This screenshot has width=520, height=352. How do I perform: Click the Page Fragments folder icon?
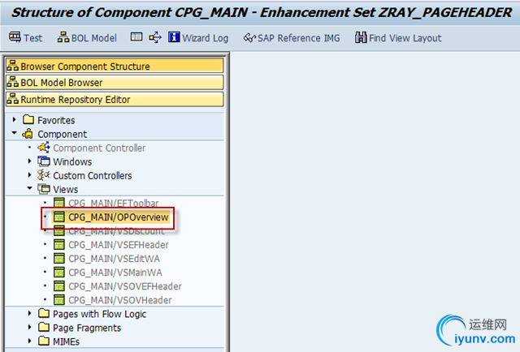(x=44, y=327)
